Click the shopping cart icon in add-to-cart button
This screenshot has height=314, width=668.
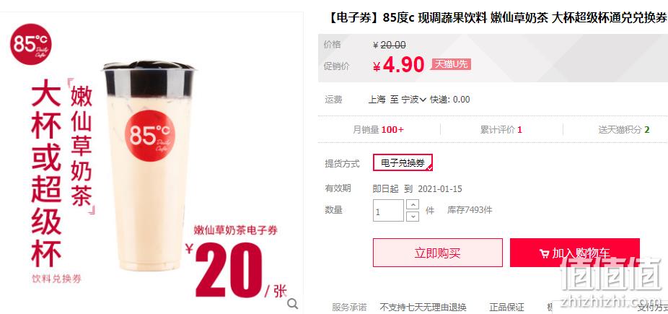coord(544,254)
